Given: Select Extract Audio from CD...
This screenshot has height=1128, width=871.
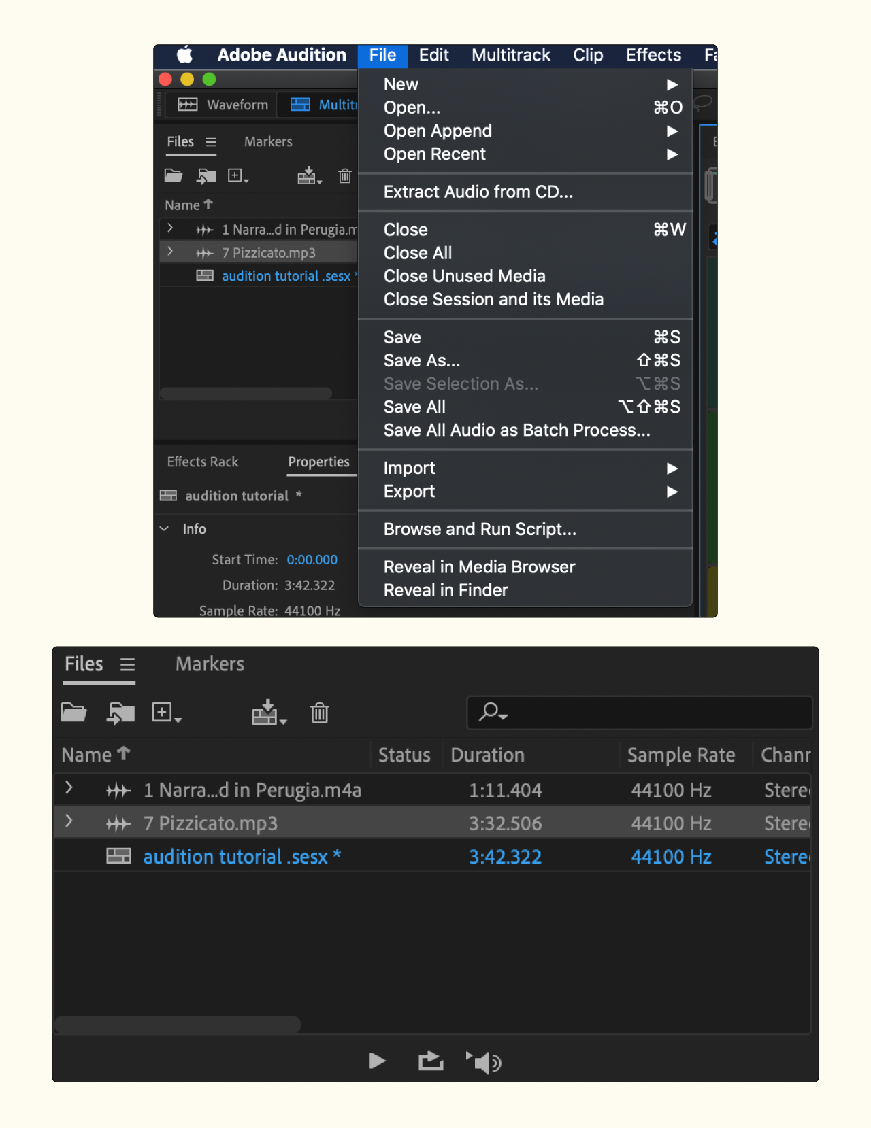Looking at the screenshot, I should [525, 192].
